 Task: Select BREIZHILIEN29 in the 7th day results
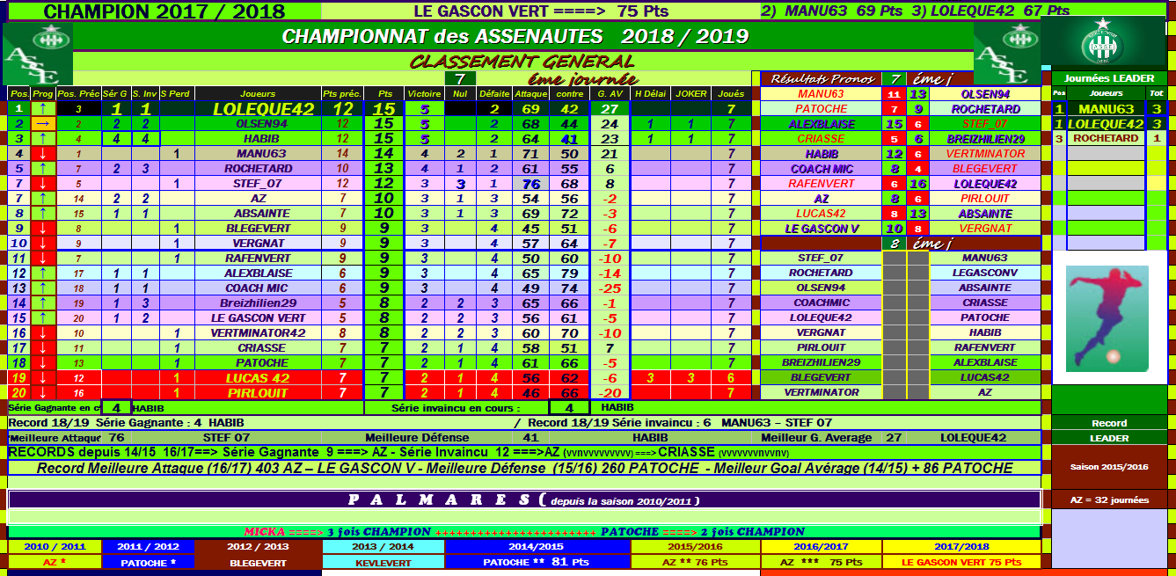pyautogui.click(x=986, y=139)
